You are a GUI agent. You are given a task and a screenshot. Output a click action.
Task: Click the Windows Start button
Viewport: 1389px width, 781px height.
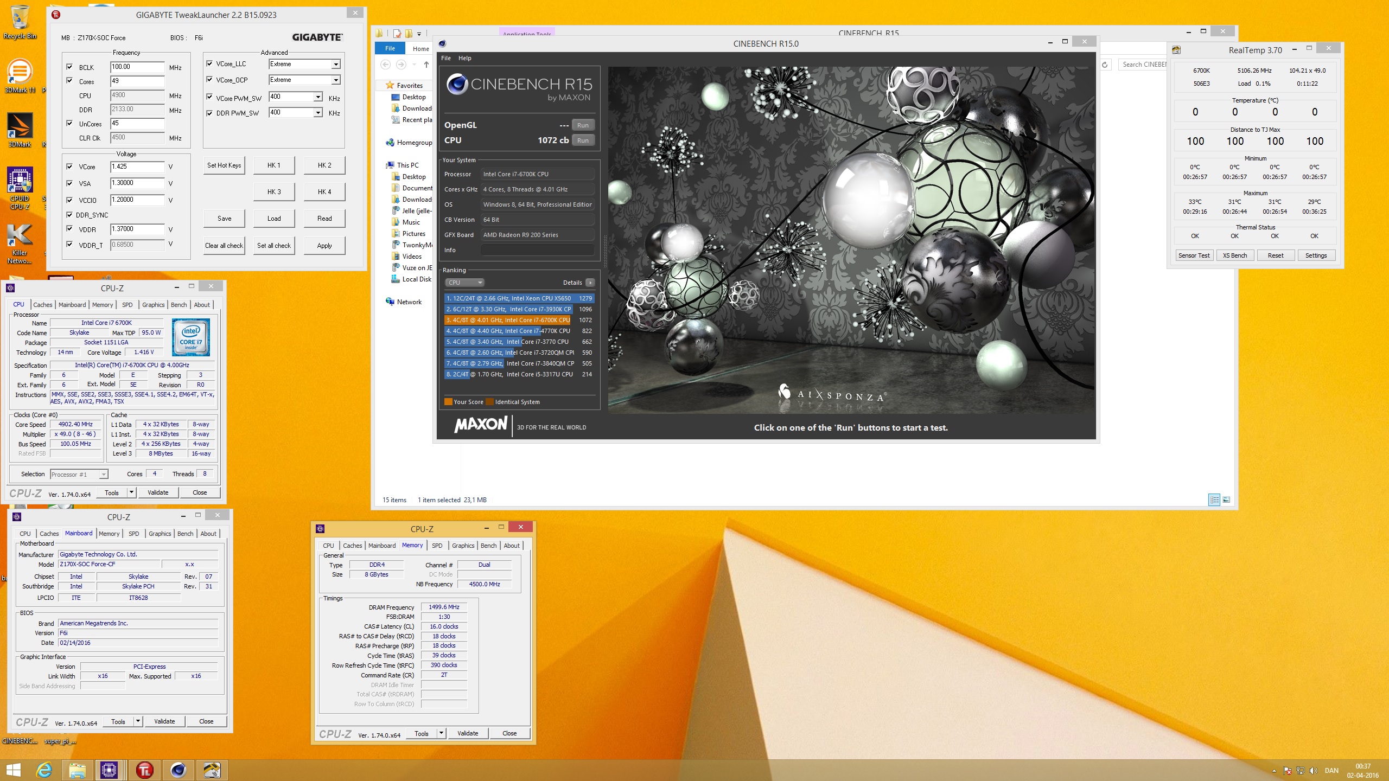point(13,770)
